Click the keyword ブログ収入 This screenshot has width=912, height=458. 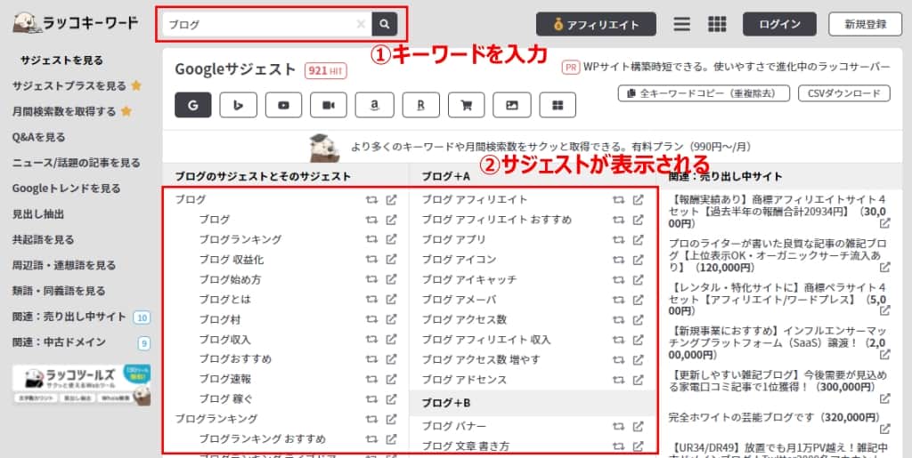point(224,340)
